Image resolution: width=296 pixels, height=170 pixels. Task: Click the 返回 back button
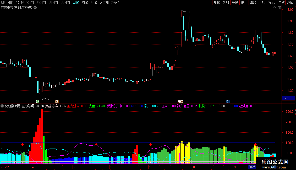tap(290, 2)
